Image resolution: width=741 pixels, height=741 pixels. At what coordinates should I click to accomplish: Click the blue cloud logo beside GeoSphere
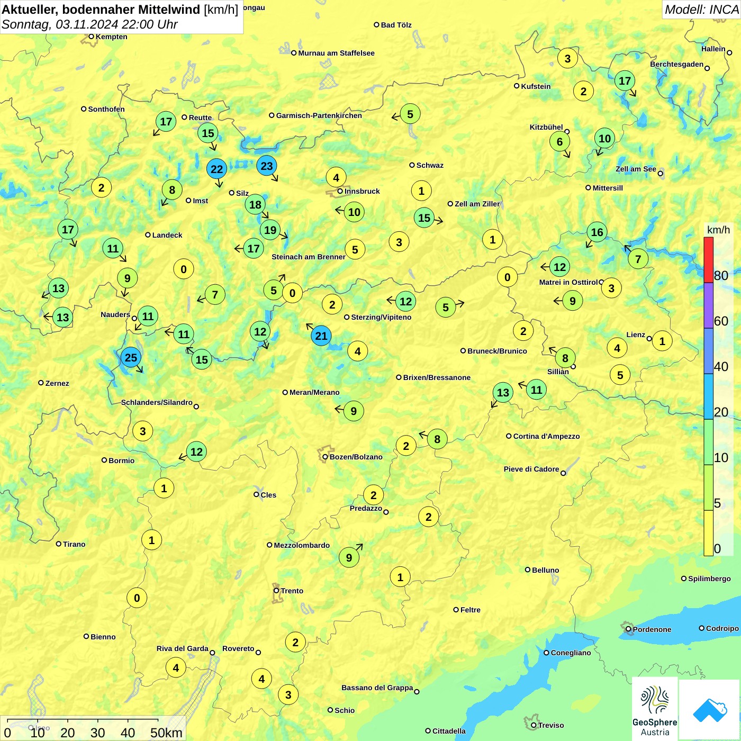709,710
